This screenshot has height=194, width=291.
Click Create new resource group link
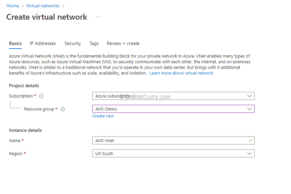pyautogui.click(x=103, y=116)
